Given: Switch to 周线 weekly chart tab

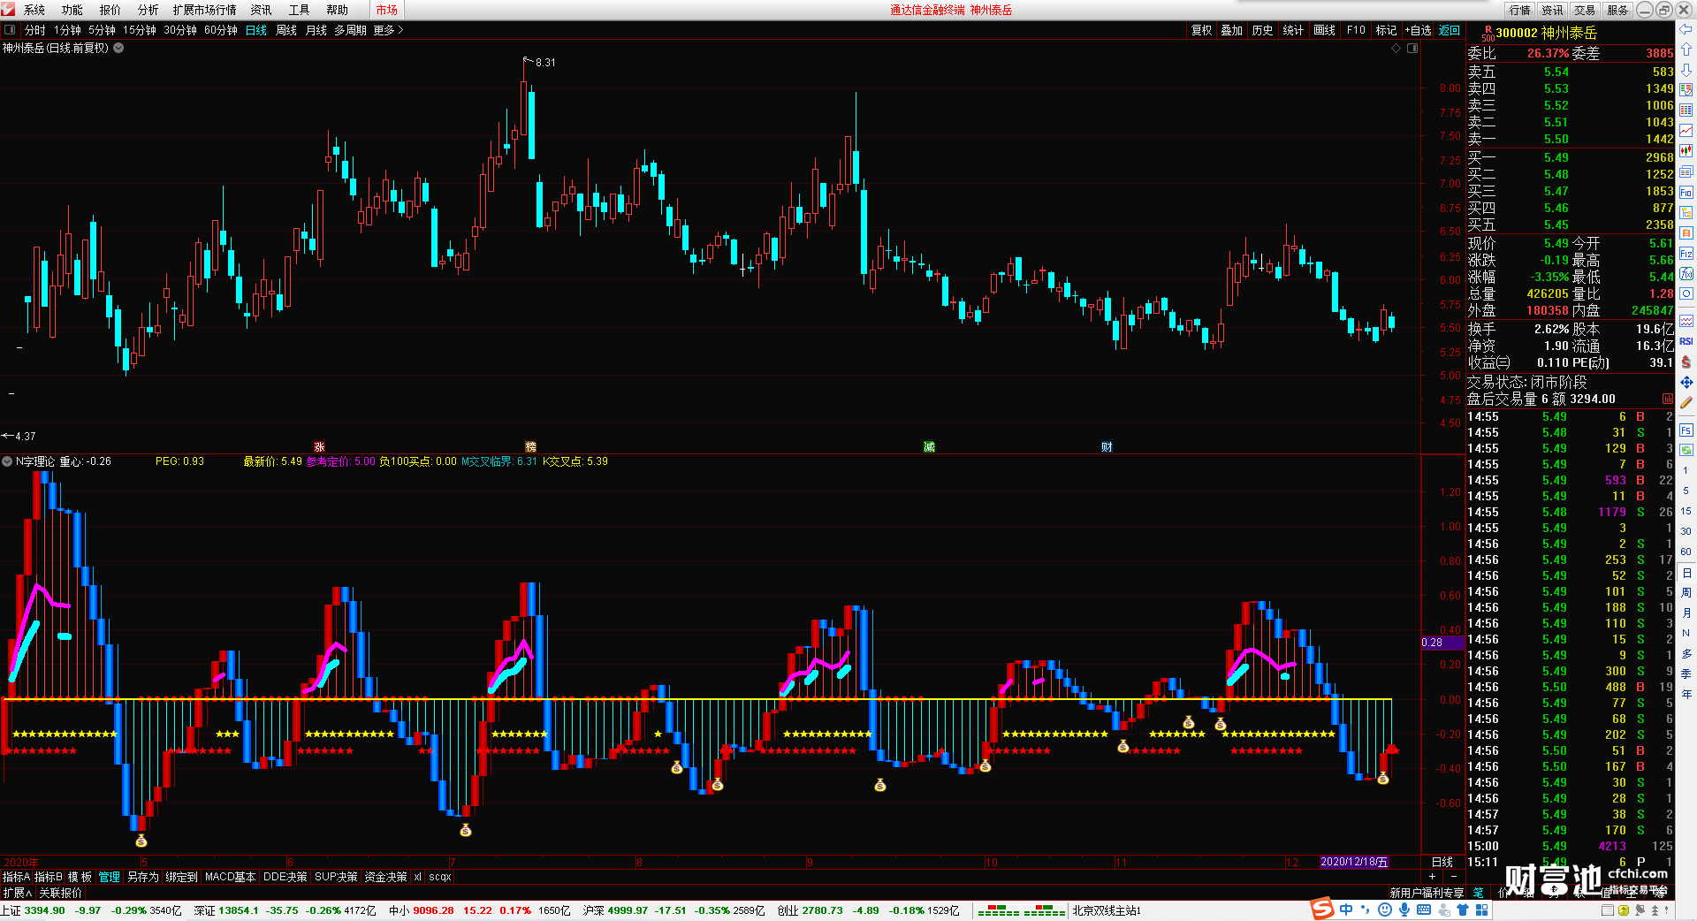Looking at the screenshot, I should pyautogui.click(x=286, y=30).
